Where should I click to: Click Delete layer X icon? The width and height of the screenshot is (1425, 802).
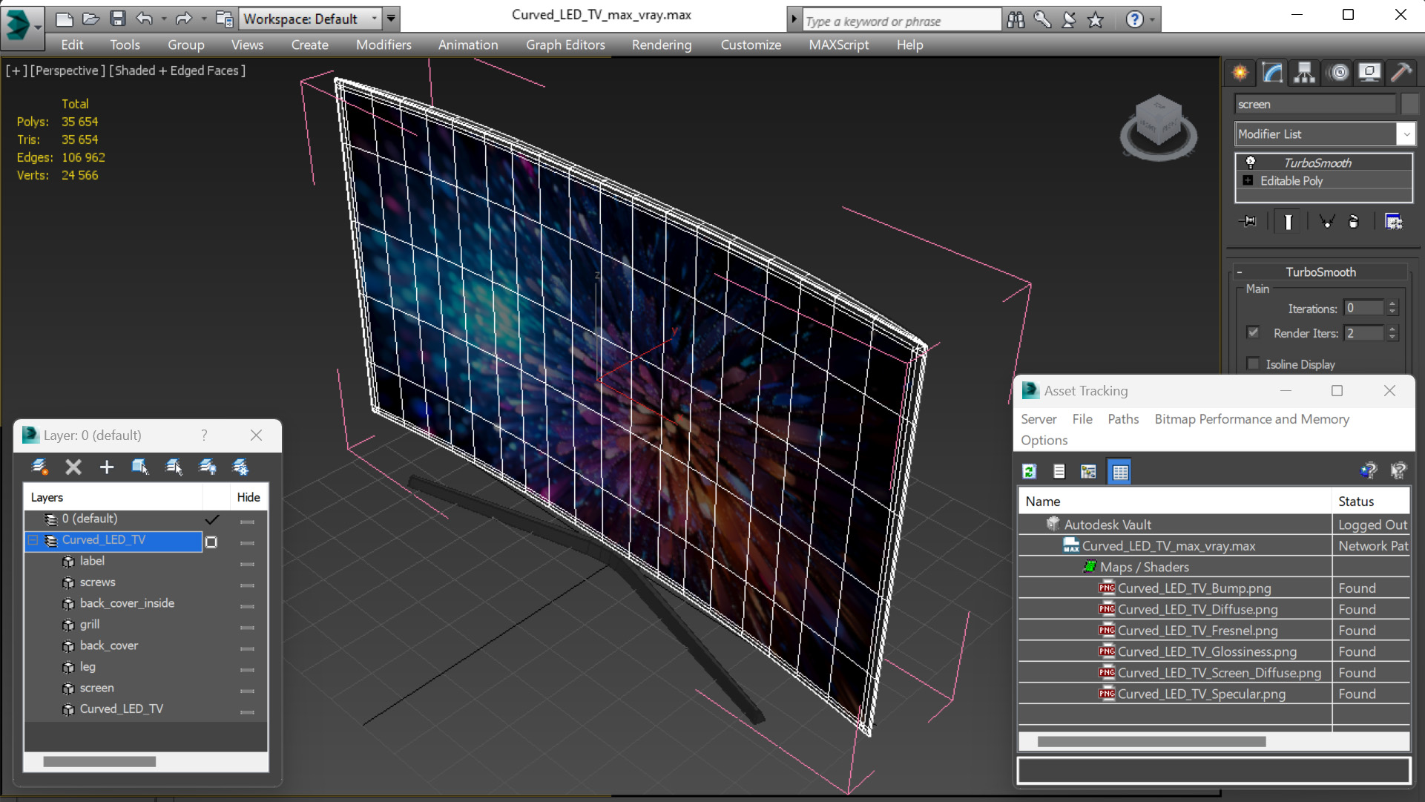(x=73, y=467)
